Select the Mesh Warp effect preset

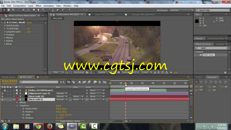coord(208,55)
